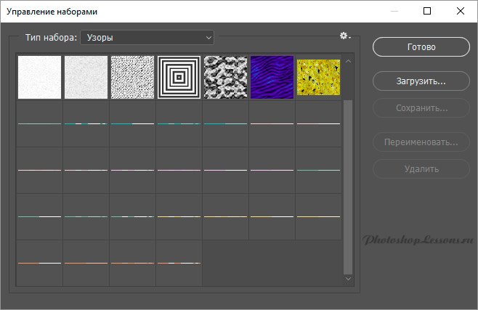The height and width of the screenshot is (310, 478).
Task: Open the Тип набора dropdown
Action: coord(147,36)
